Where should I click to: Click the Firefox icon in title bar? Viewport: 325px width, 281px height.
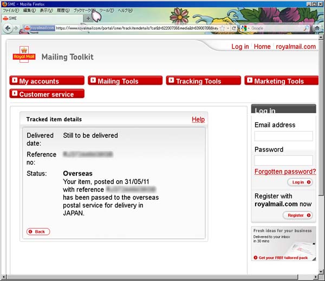pyautogui.click(x=4, y=4)
